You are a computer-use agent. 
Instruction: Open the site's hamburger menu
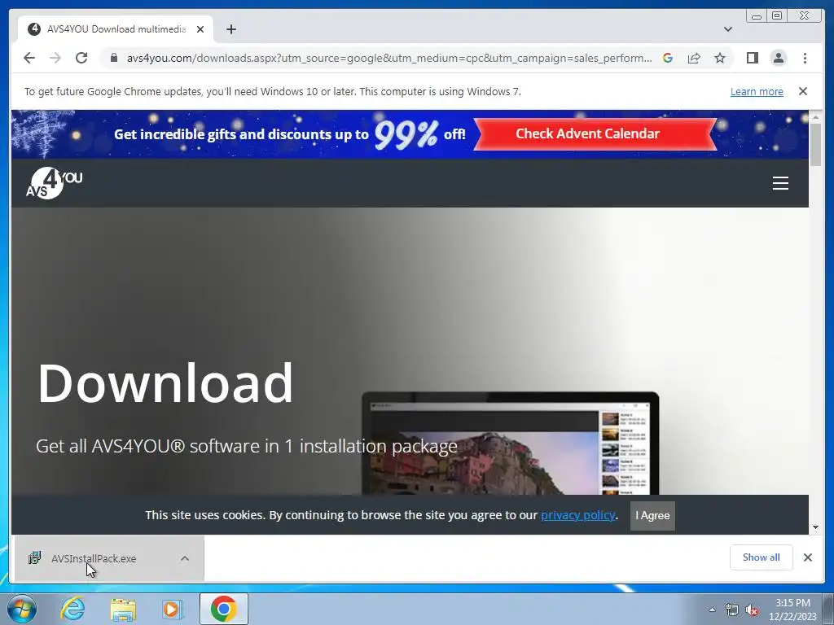point(780,183)
